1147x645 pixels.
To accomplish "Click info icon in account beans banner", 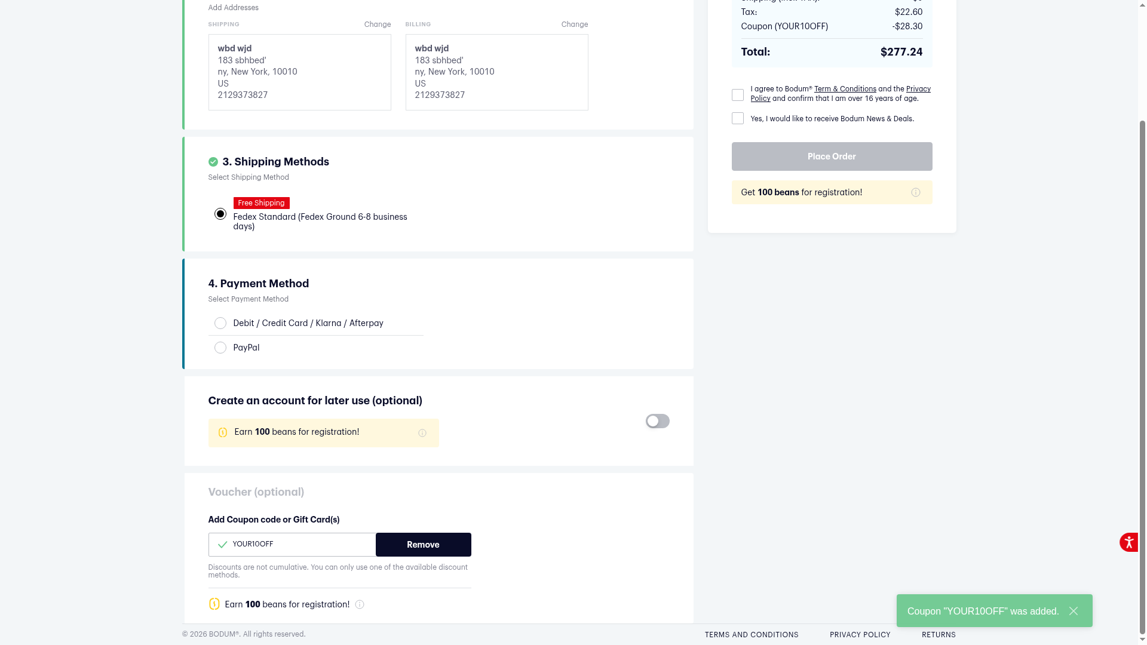I will tap(422, 433).
